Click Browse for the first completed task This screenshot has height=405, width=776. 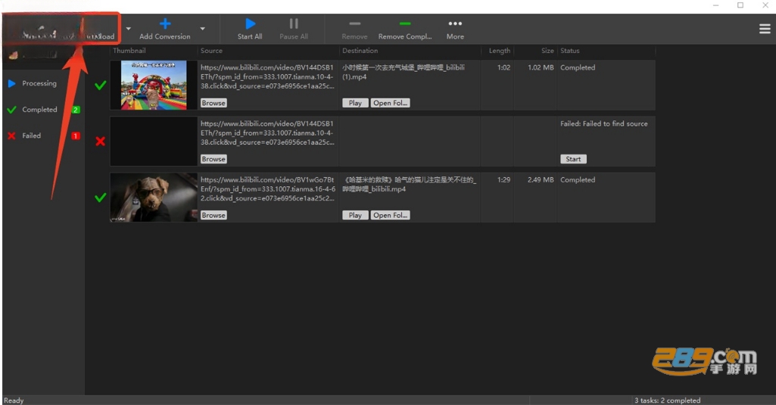(x=213, y=103)
